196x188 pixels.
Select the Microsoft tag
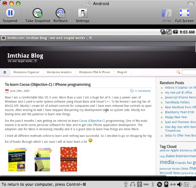[166, 173]
